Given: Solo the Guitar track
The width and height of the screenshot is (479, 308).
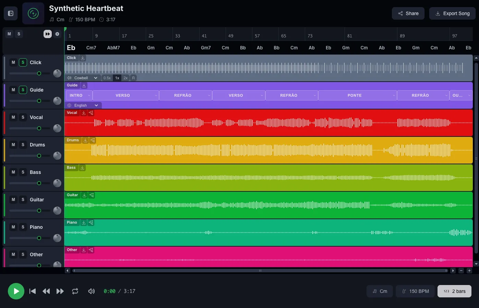Looking at the screenshot, I should (x=23, y=200).
